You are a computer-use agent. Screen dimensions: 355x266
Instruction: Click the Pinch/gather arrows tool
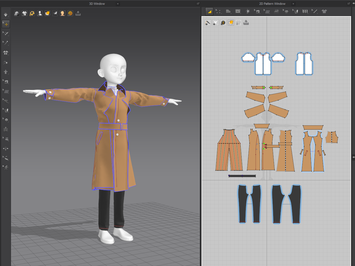click(x=6, y=148)
